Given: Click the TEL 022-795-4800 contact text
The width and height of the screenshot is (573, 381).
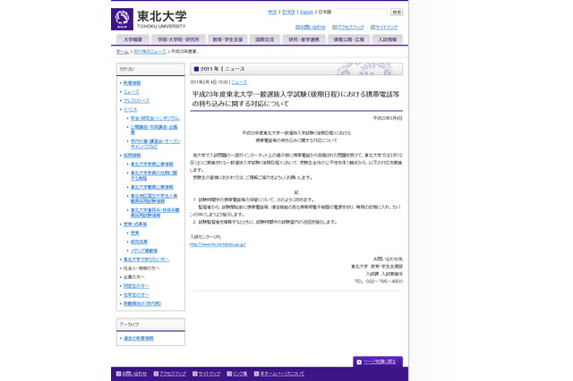Looking at the screenshot, I should pyautogui.click(x=379, y=282).
